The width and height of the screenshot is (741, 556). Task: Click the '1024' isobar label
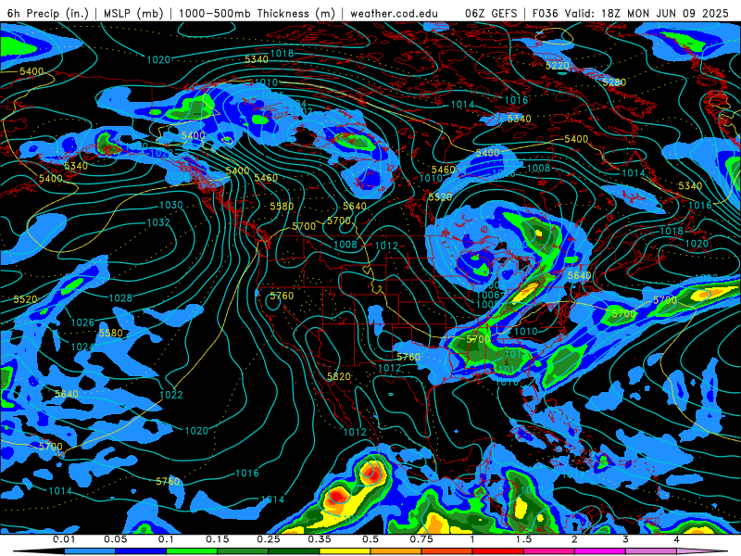(x=82, y=347)
